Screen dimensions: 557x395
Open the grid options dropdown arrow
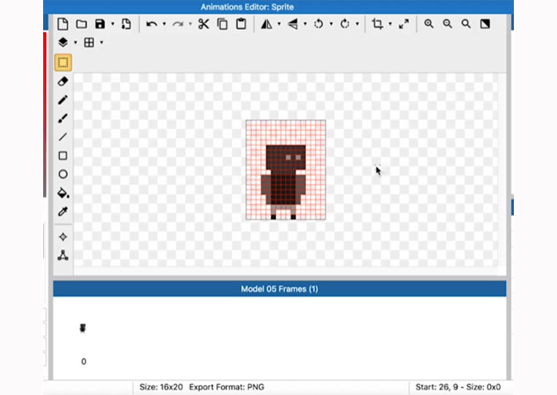(x=101, y=42)
